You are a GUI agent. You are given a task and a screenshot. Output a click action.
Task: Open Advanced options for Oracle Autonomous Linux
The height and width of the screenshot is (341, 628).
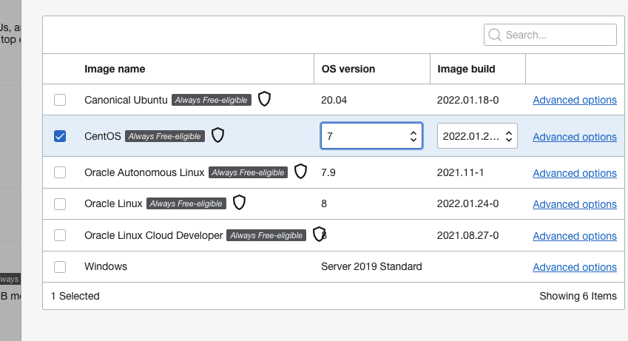point(575,173)
